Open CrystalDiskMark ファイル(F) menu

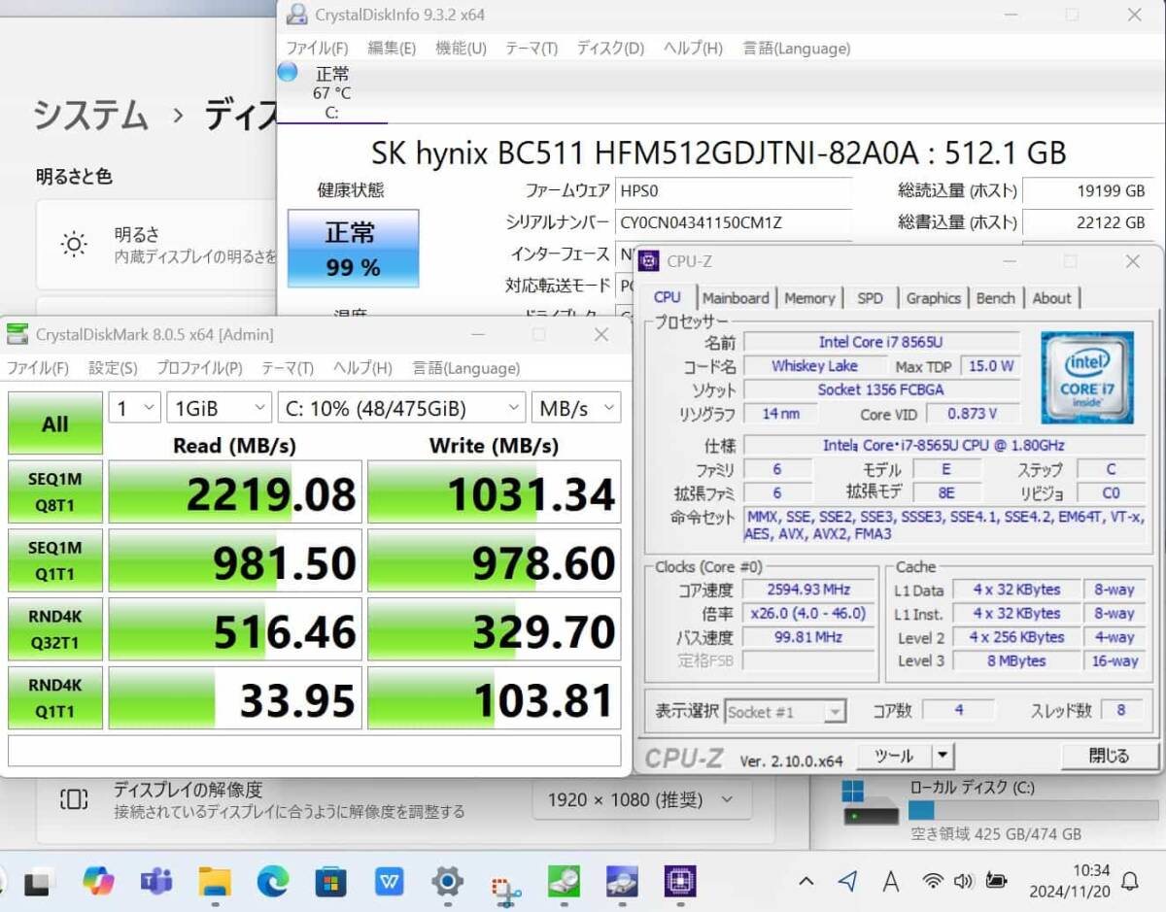pyautogui.click(x=38, y=368)
